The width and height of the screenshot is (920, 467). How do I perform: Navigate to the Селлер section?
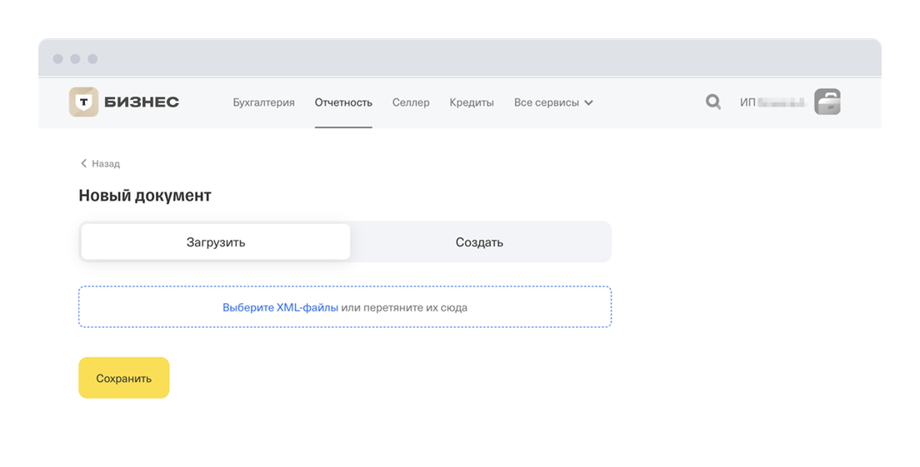(x=411, y=102)
